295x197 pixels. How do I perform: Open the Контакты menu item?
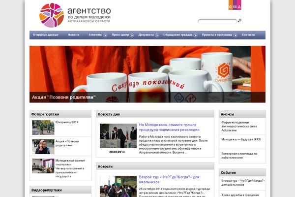click(x=248, y=35)
